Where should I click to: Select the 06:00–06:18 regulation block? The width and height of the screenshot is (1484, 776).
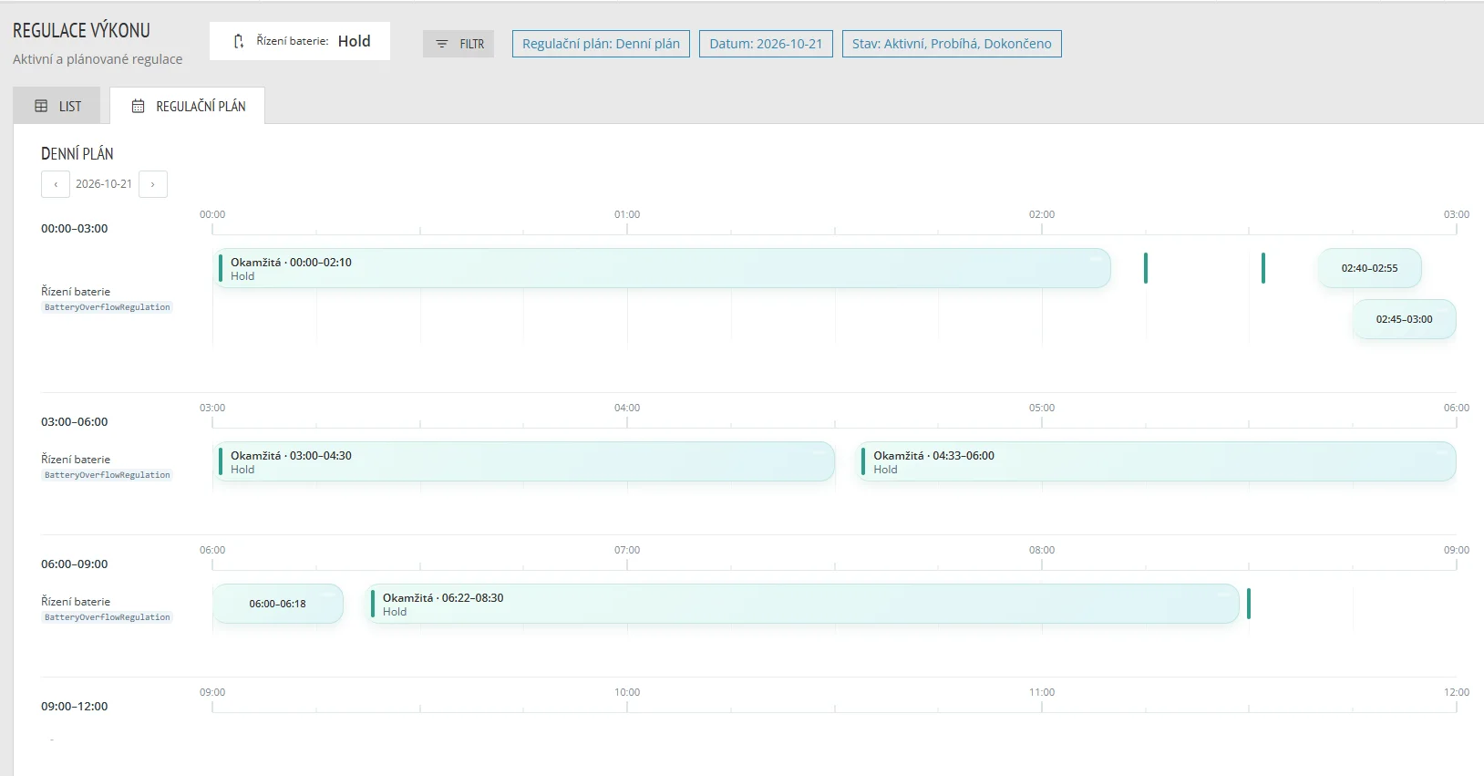click(x=278, y=604)
